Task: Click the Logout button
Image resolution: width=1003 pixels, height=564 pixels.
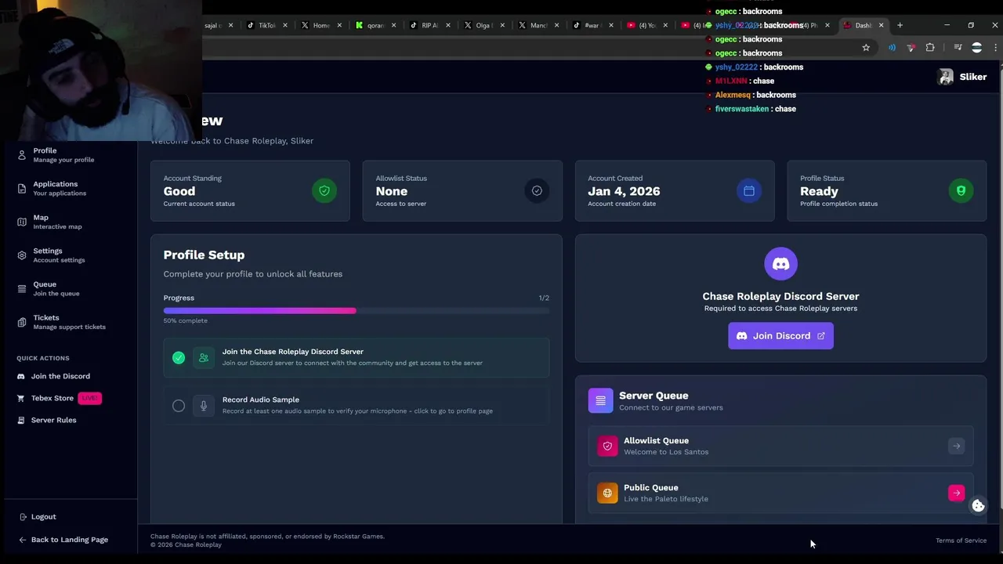Action: 38,517
